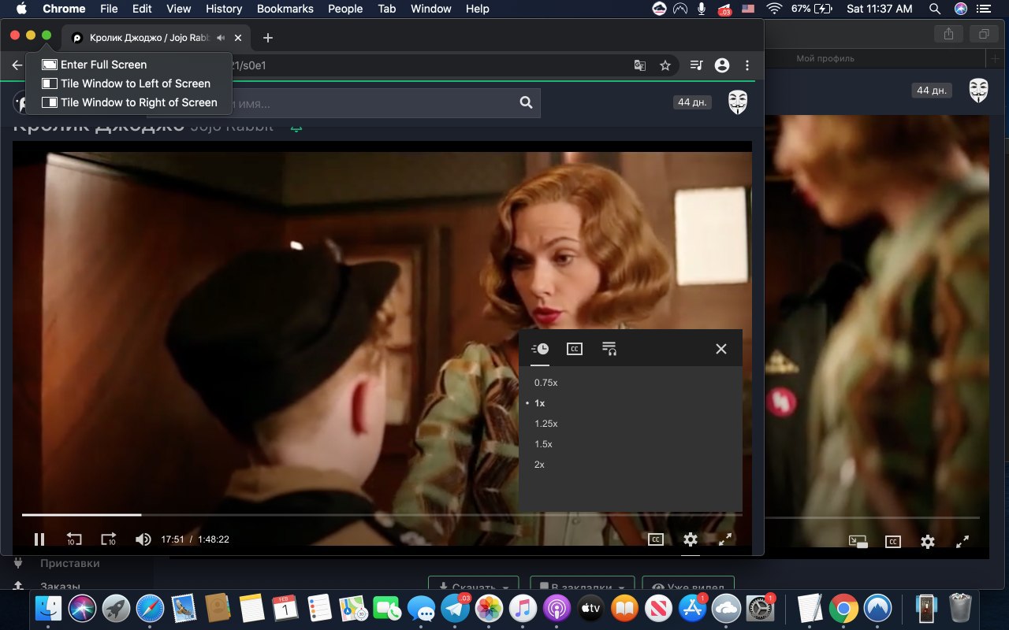Choose Tile Window to Right of Screen
This screenshot has height=630, width=1009.
[x=129, y=102]
